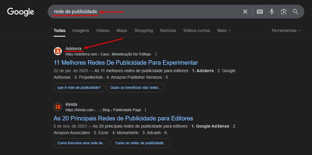Open more options menu for Kinsta result

145,110
